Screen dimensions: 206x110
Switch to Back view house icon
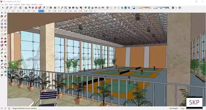(99, 8)
